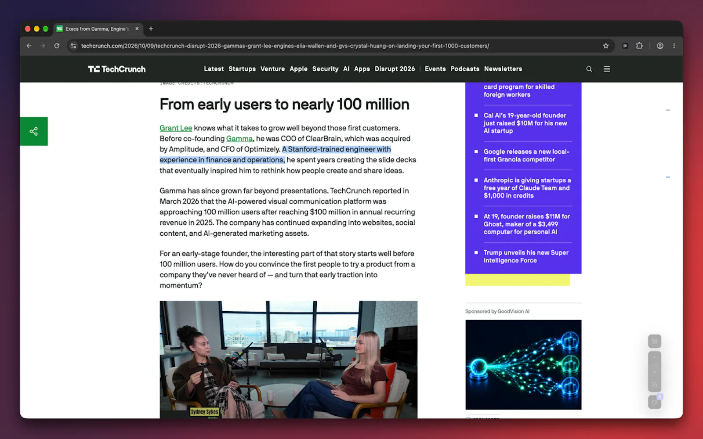Go back to the previous page
Image resolution: width=703 pixels, height=439 pixels.
(x=29, y=46)
